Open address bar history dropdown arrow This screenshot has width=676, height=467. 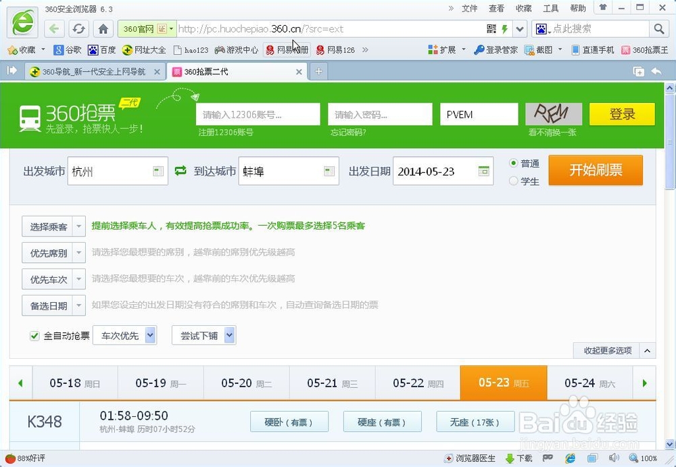[x=519, y=29]
